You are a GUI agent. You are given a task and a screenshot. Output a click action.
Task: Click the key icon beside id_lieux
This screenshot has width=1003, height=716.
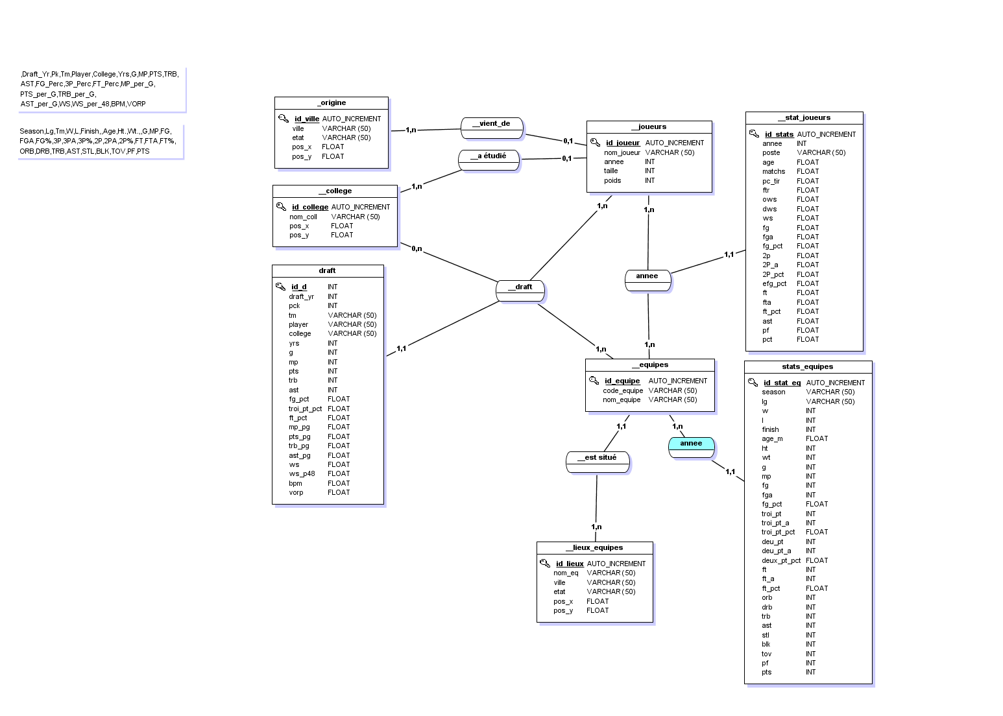[x=545, y=564]
